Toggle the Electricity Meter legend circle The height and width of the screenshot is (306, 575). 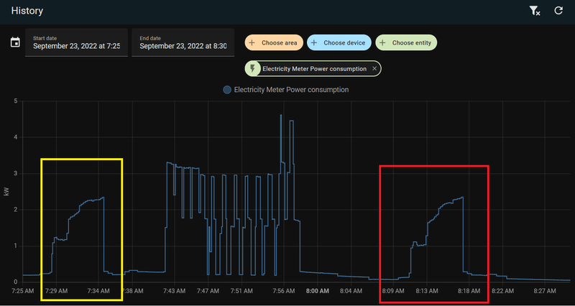[227, 90]
